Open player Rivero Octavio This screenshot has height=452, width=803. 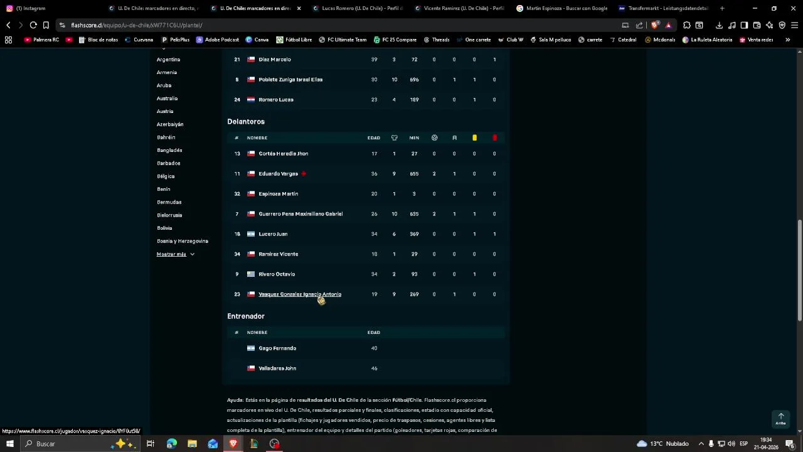pyautogui.click(x=277, y=274)
